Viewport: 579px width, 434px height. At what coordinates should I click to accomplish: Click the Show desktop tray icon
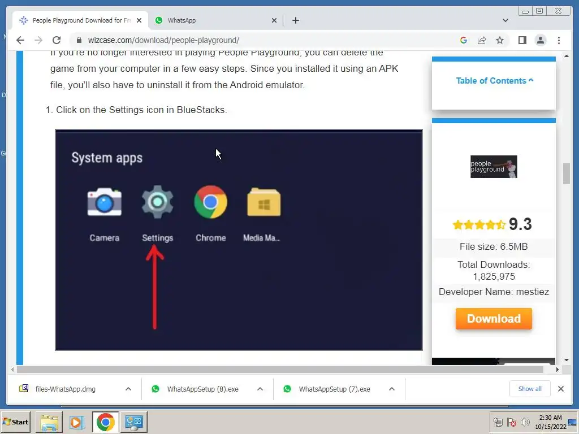[573, 422]
